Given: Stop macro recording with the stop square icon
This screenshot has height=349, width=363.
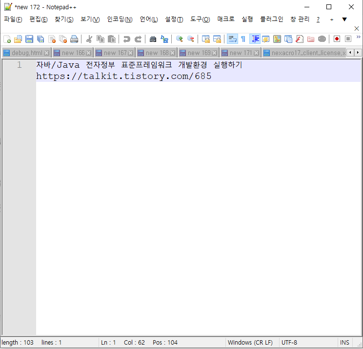Looking at the screenshot, I should [x=348, y=39].
